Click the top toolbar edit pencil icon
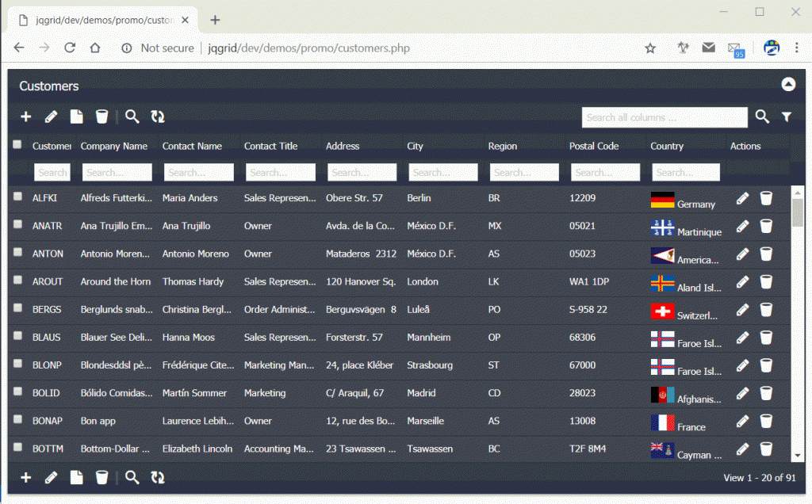 [51, 117]
